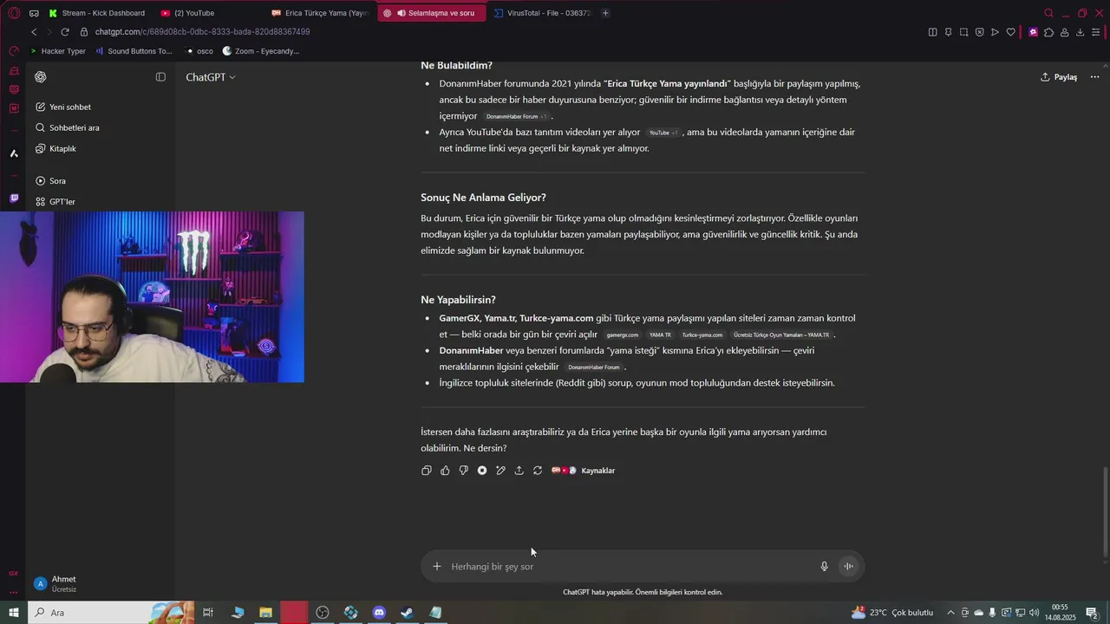The width and height of the screenshot is (1110, 624).
Task: Give thumbs down to the response
Action: coord(463,471)
